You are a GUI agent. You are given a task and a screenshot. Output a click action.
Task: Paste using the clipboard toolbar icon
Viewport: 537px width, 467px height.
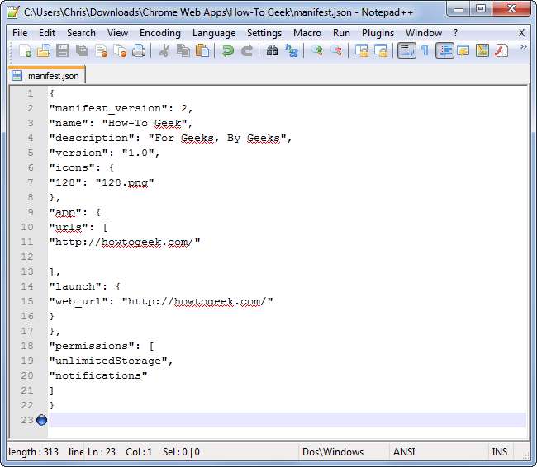pos(202,51)
